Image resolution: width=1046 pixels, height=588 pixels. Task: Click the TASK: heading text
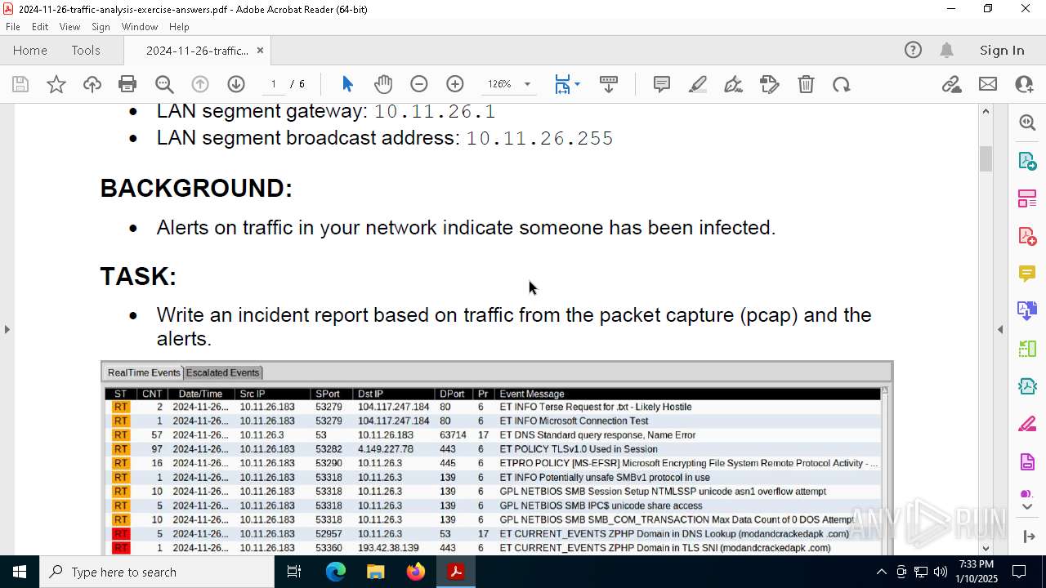[x=138, y=276]
